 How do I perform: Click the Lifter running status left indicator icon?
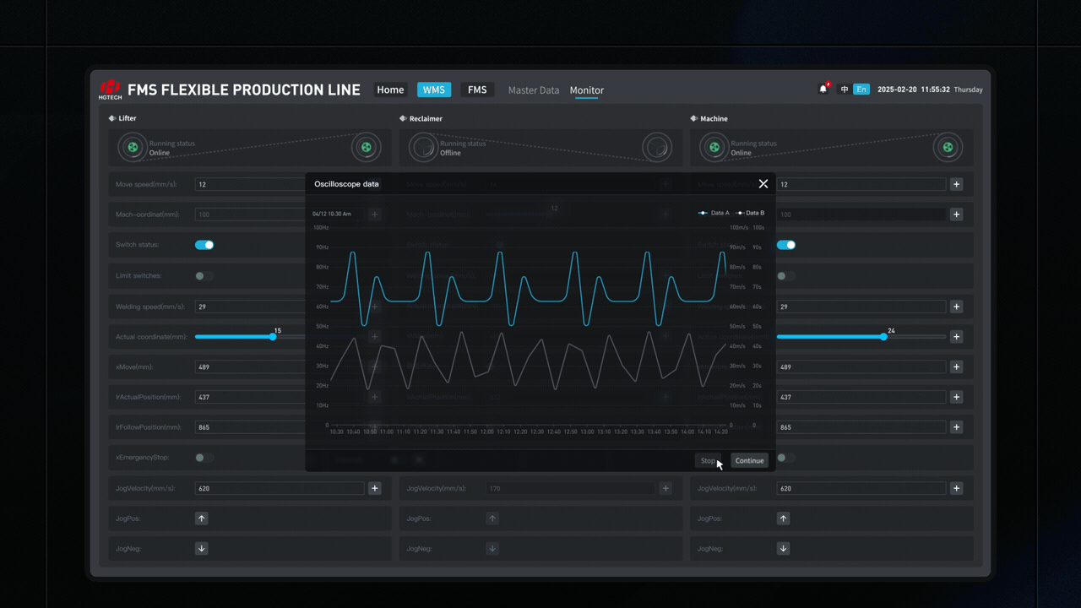click(133, 148)
